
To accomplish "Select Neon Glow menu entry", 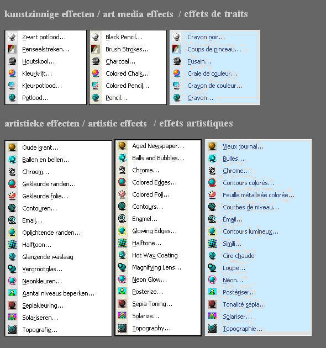I will 158,280.
